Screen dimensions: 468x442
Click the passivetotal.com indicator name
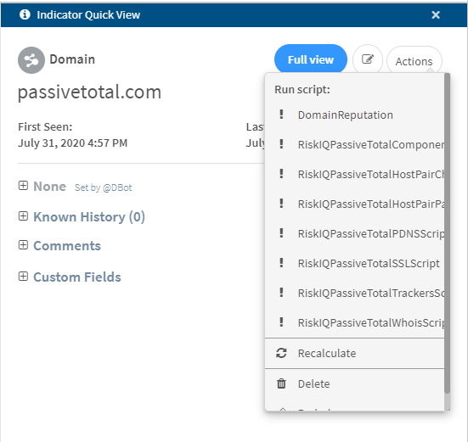coord(89,92)
